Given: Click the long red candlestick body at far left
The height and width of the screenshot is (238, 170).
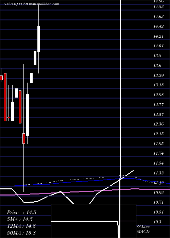Looking at the screenshot, I should [5, 97].
